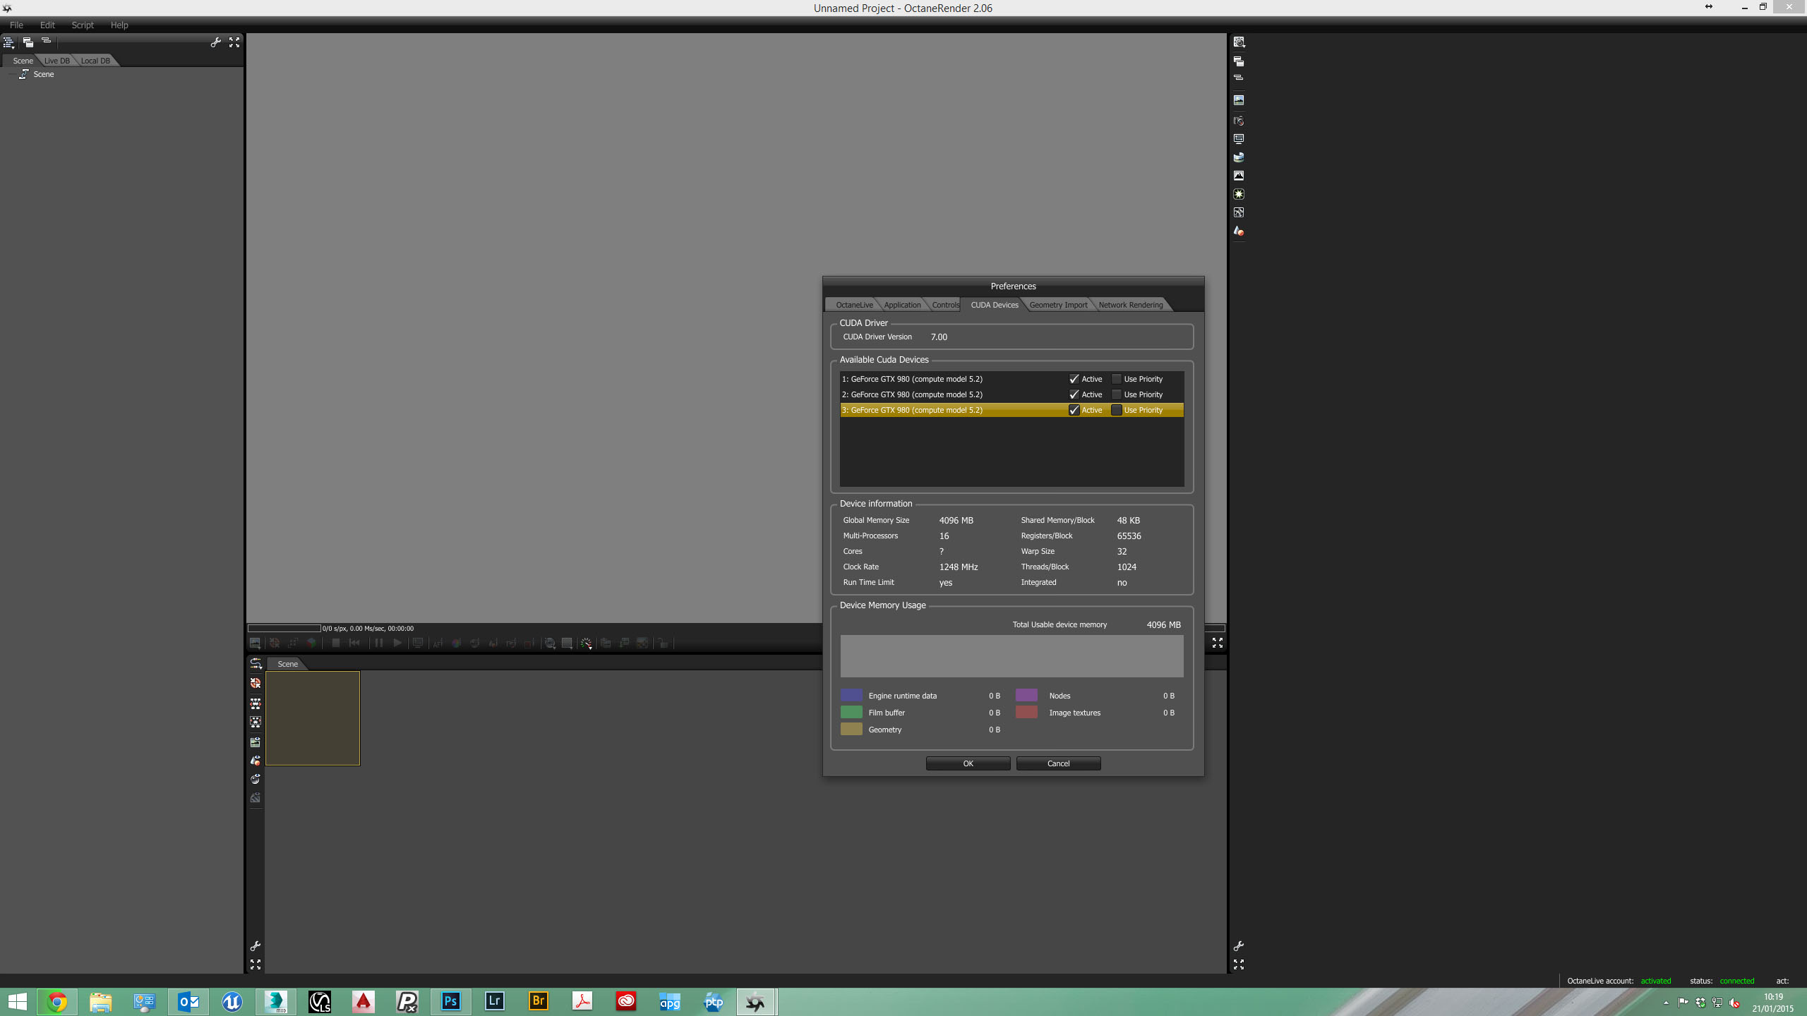Open node graph cable dropdown icon
This screenshot has height=1016, width=1807.
tap(256, 663)
